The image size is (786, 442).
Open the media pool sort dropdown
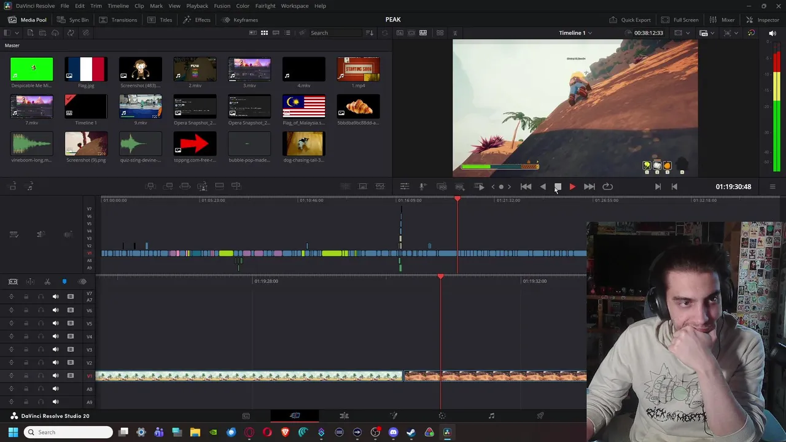[x=370, y=33]
